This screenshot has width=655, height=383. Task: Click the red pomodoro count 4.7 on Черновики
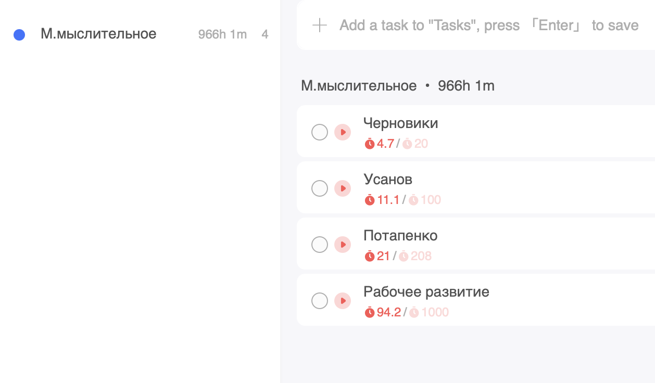click(385, 144)
